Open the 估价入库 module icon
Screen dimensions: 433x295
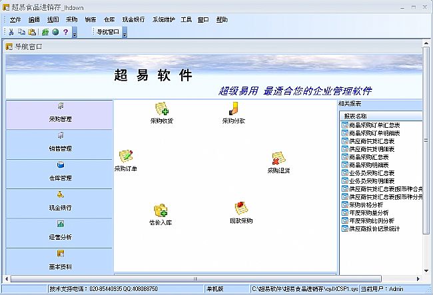pos(161,214)
